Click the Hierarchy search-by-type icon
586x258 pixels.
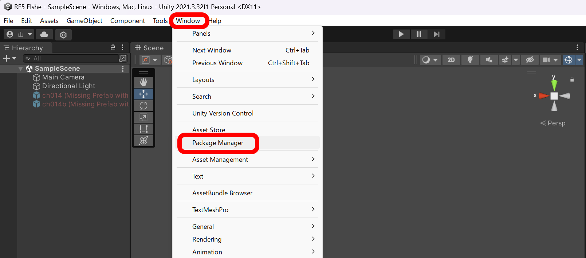(123, 58)
